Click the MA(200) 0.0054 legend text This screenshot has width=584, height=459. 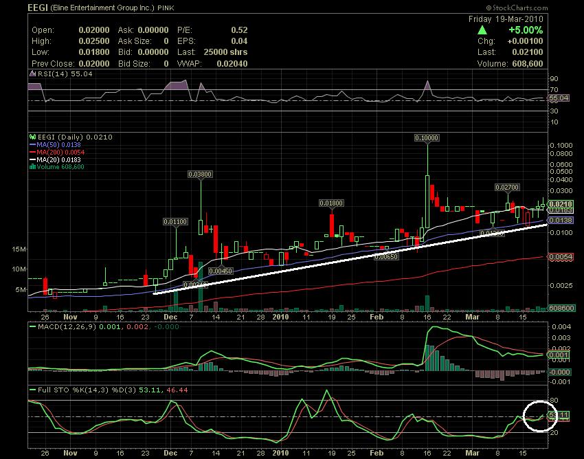60,152
